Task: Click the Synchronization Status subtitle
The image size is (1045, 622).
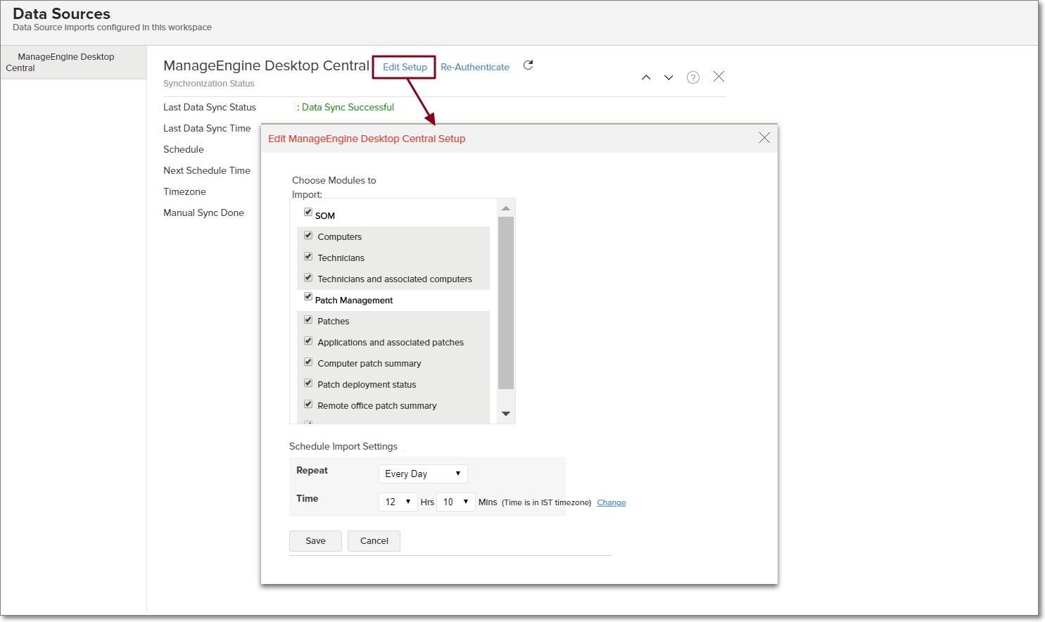Action: coord(209,83)
